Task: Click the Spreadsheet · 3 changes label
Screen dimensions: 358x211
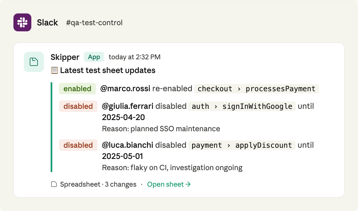Action: [98, 184]
